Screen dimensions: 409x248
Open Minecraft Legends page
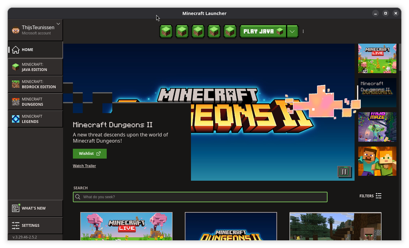[35, 119]
